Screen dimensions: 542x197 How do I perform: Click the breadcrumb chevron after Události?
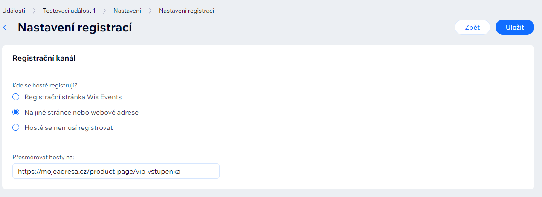(34, 11)
